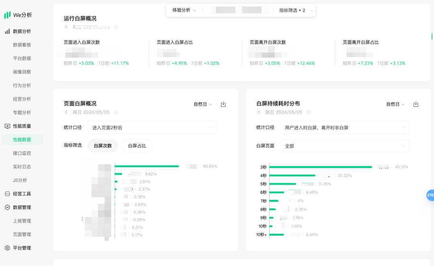Open 行为分析 in sidebar
434x266 pixels.
(22, 85)
